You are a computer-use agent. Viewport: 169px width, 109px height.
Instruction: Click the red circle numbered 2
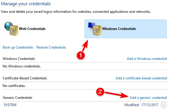100,92
